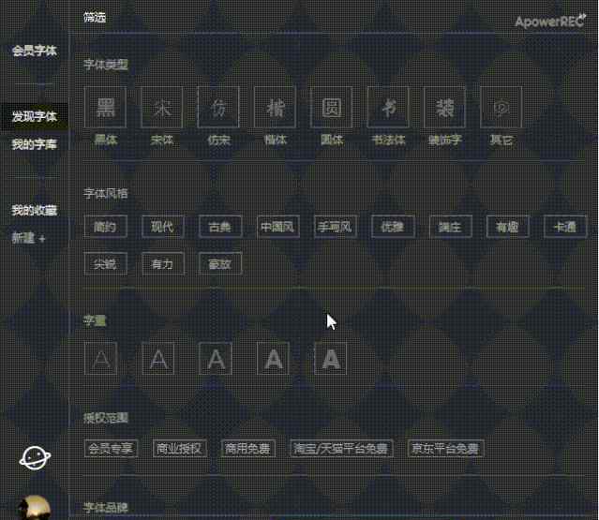Open 会员字体 in the sidebar
The height and width of the screenshot is (520, 599).
tap(35, 51)
